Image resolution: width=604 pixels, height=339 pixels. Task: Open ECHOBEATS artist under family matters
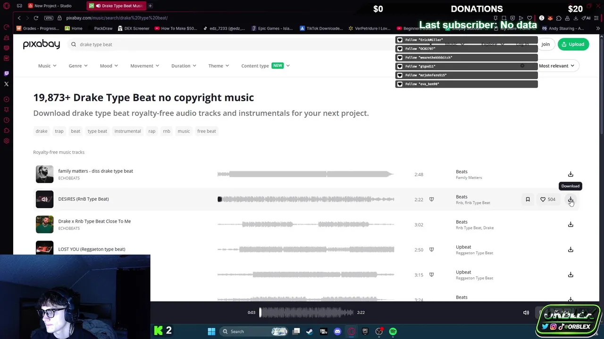click(69, 178)
